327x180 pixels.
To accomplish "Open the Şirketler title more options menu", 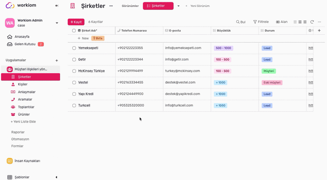I will coord(111,6).
